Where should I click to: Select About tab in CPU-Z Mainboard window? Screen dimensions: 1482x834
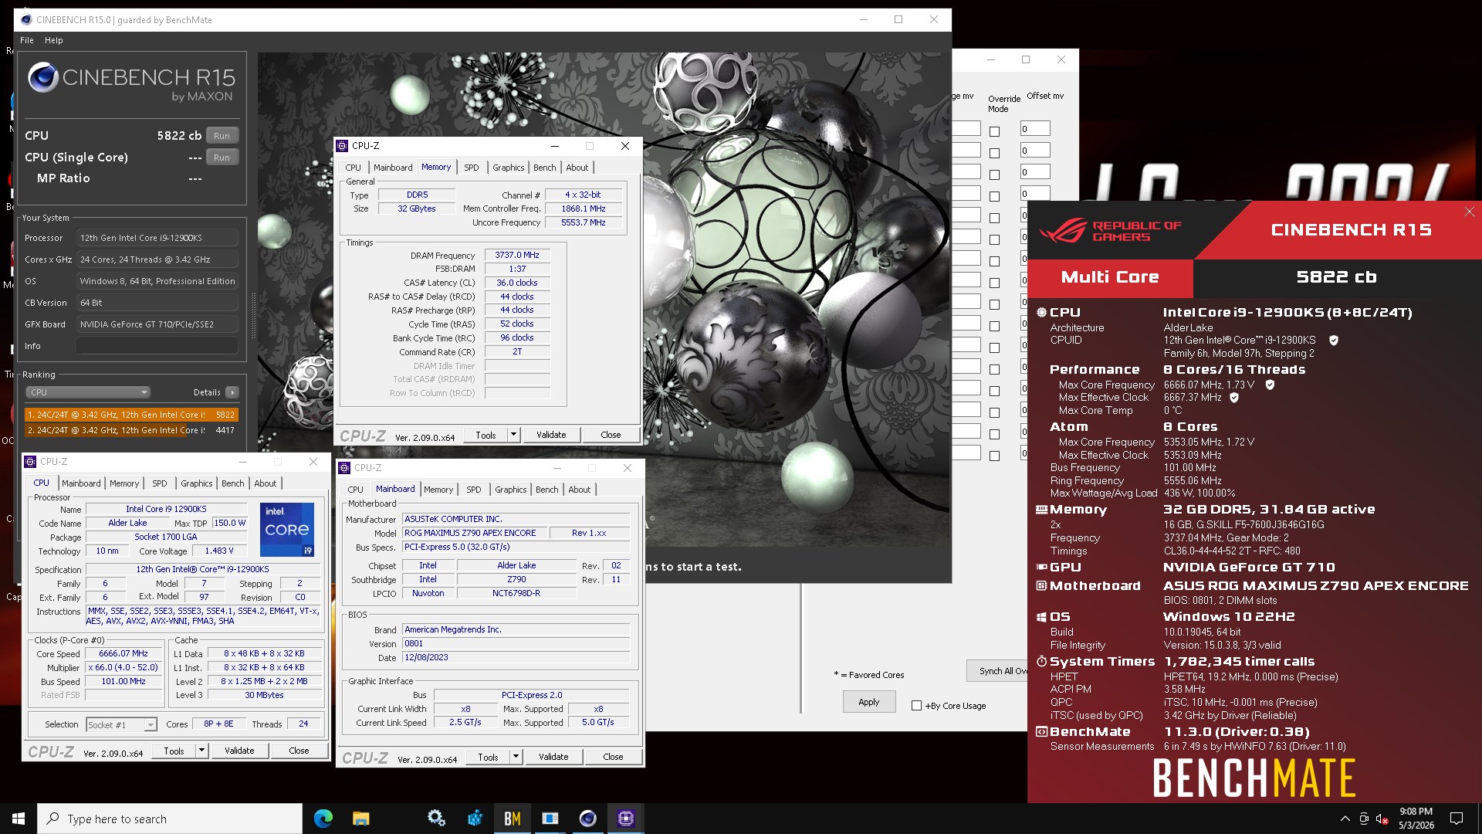pyautogui.click(x=579, y=490)
